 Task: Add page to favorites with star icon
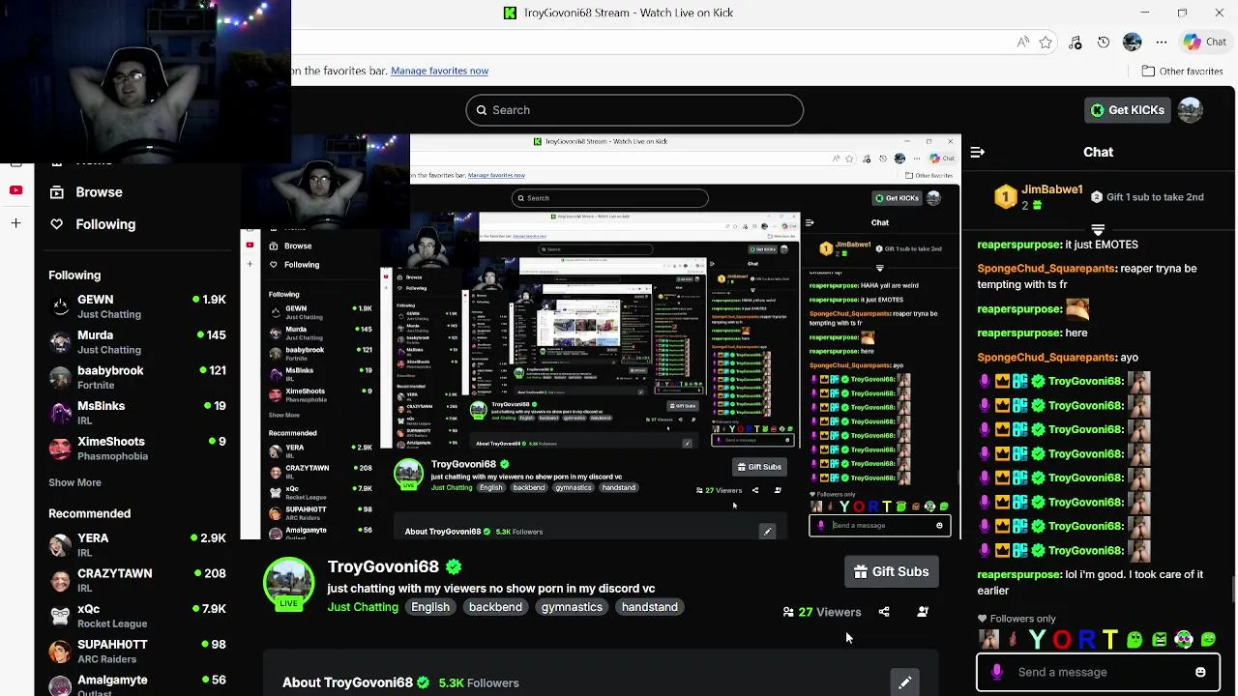[x=1046, y=43]
